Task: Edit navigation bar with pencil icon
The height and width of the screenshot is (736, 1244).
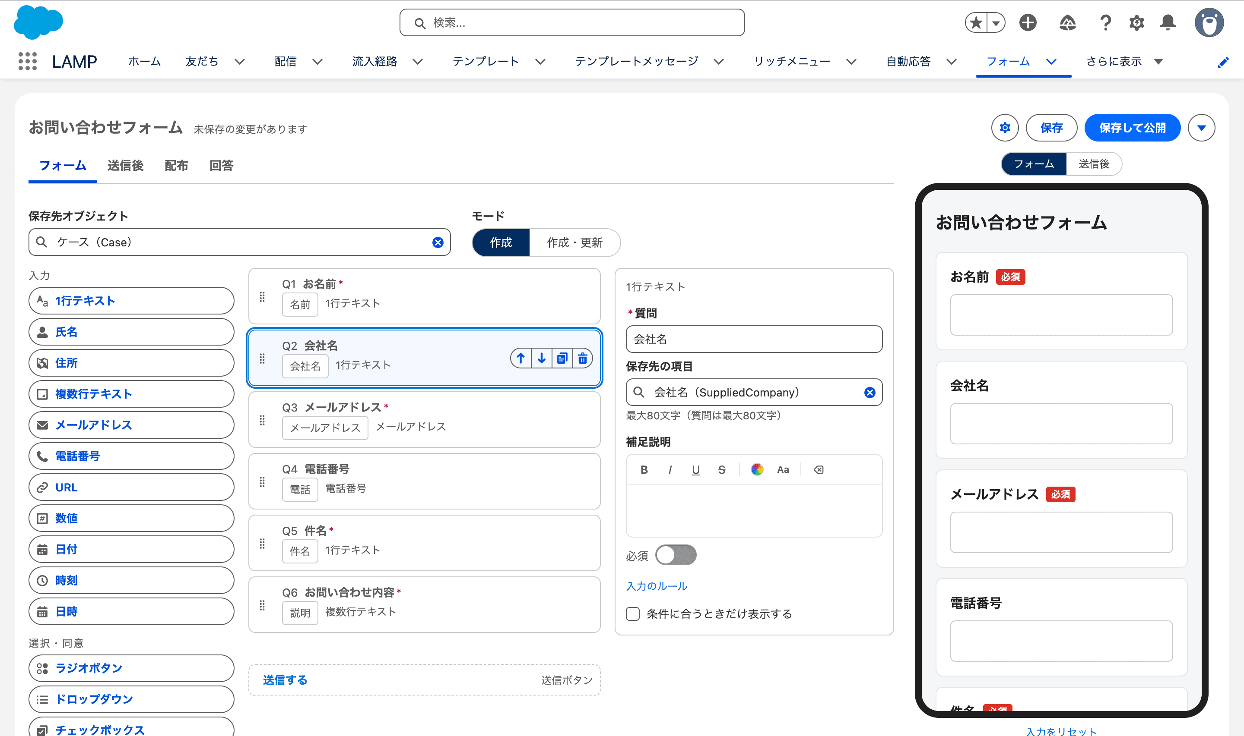Action: (1223, 62)
